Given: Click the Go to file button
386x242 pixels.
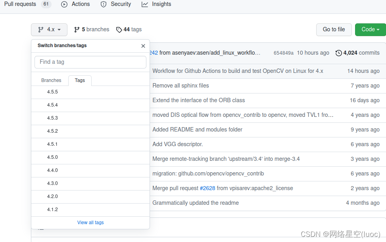Looking at the screenshot, I should [334, 29].
